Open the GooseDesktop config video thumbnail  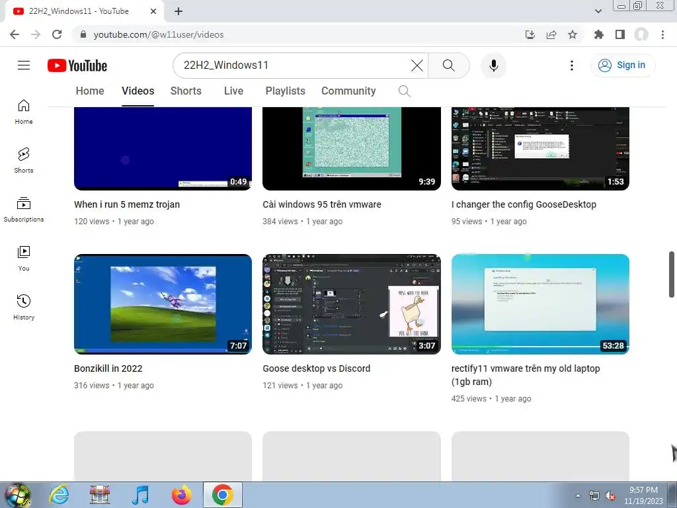point(540,148)
